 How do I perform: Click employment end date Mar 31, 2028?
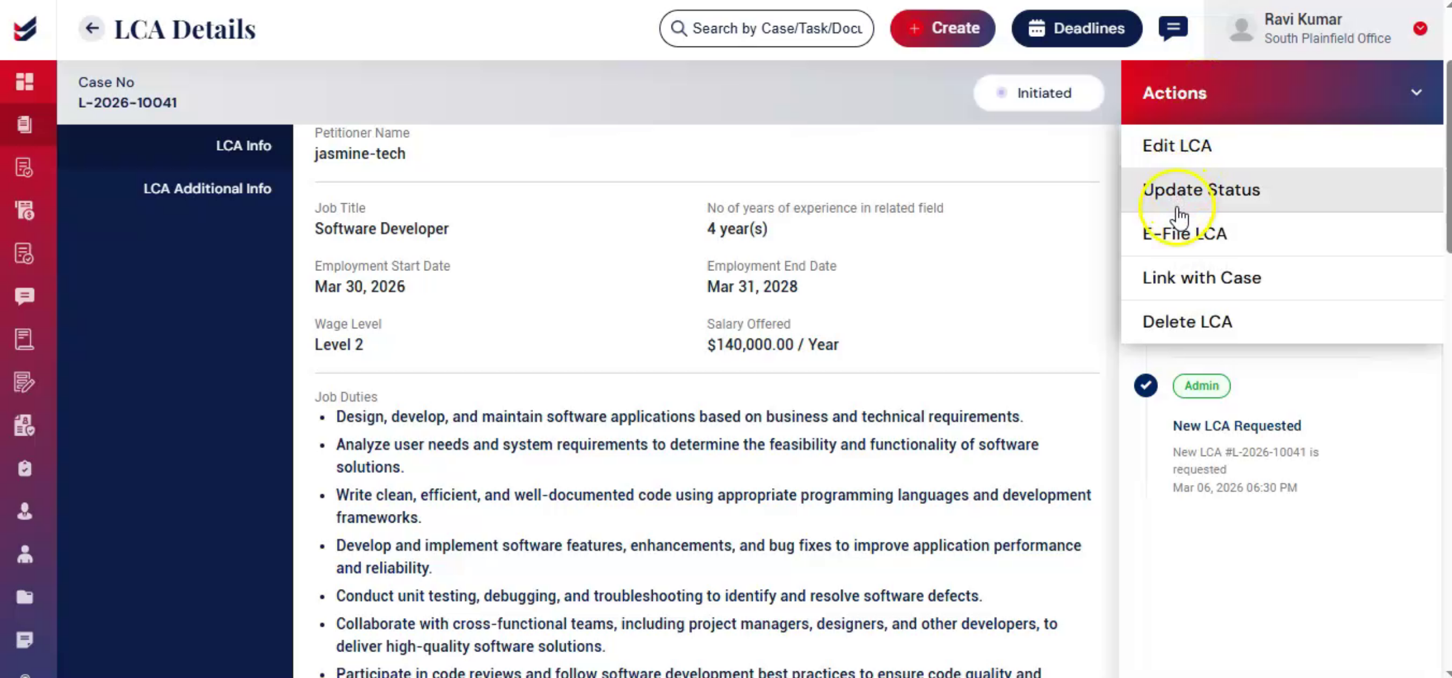click(x=752, y=287)
